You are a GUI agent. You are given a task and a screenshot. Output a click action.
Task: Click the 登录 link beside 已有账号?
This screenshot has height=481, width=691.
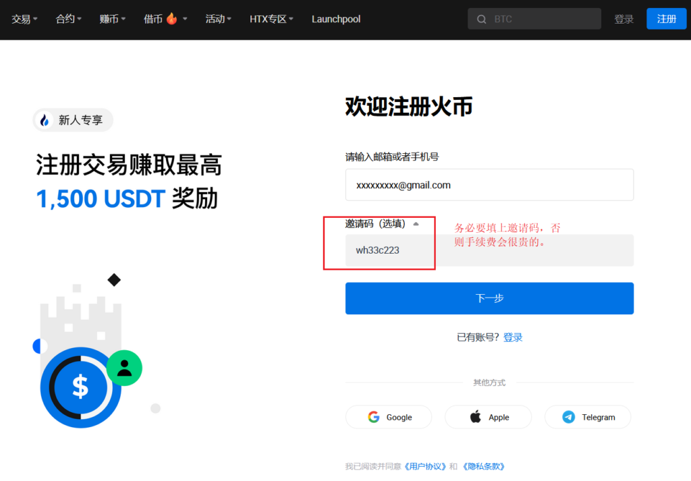point(513,337)
